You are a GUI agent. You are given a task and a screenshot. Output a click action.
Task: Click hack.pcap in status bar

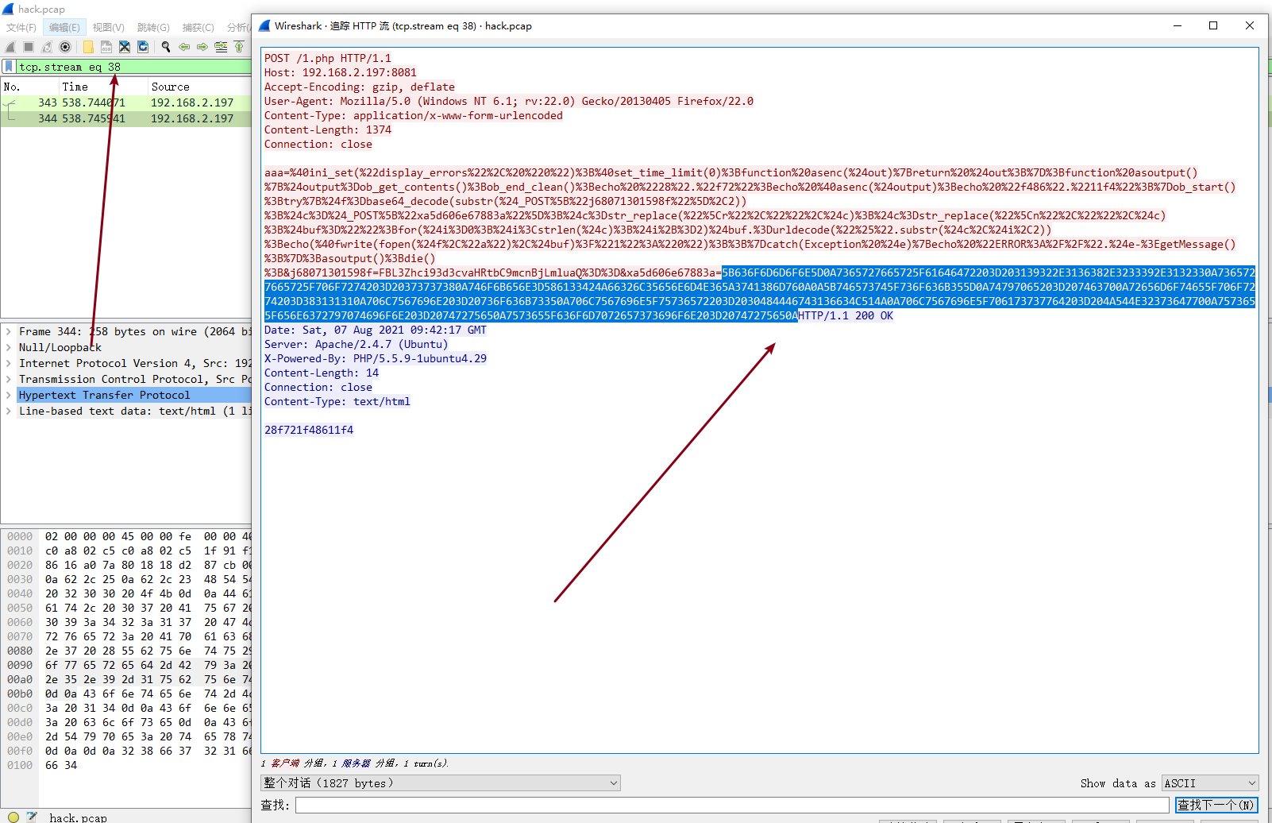(x=78, y=817)
